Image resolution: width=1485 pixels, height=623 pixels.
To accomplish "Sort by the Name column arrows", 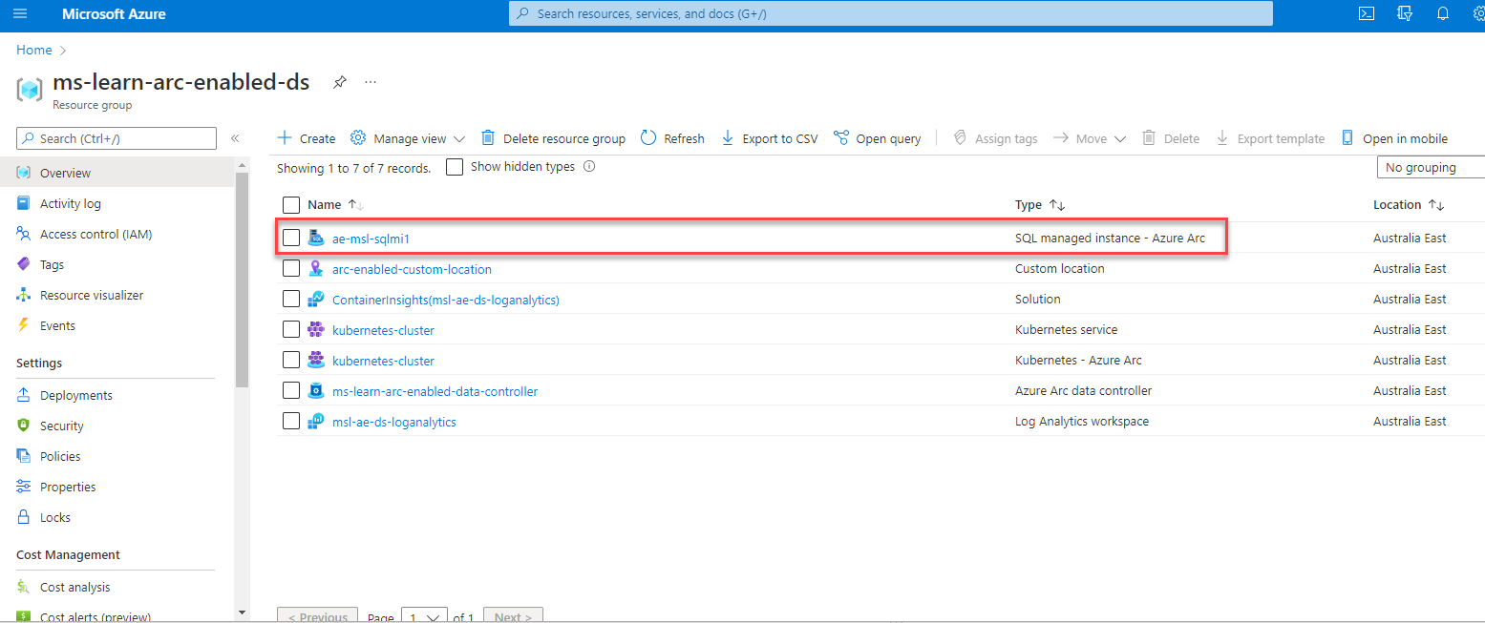I will click(x=356, y=204).
